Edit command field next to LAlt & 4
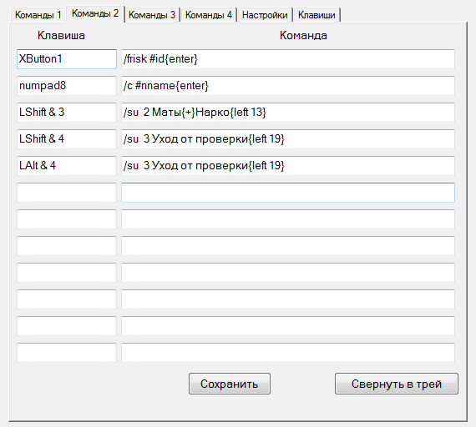476x427 pixels. [x=288, y=166]
